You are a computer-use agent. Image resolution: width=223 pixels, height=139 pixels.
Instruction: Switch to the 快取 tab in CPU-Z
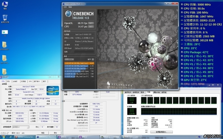[x=8, y=81]
